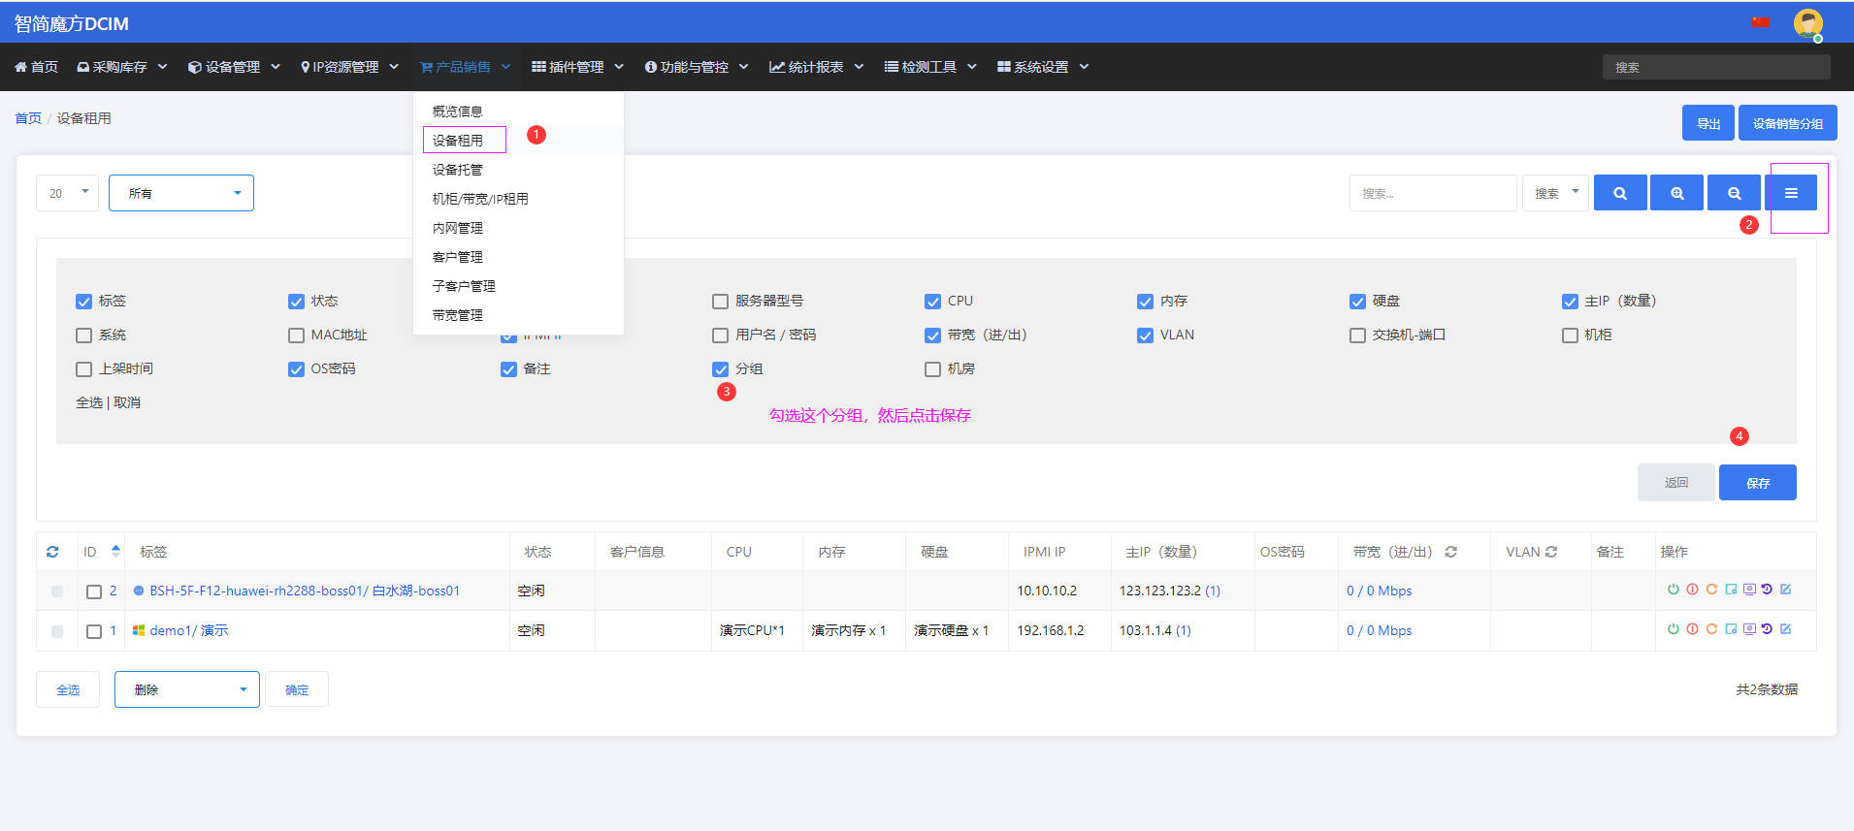Select the row checkbox for demo1
Screen dimensions: 1854x831
tap(94, 631)
